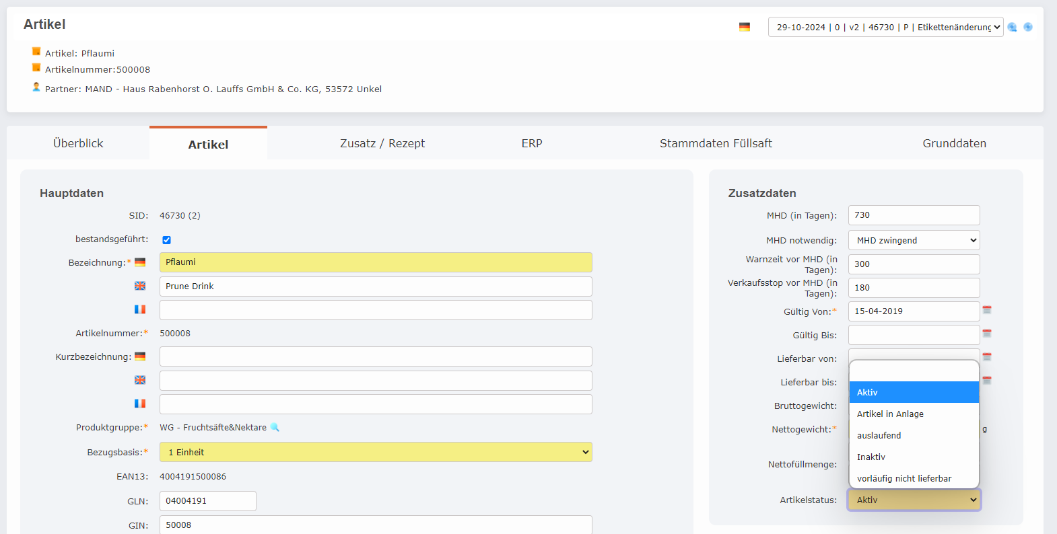This screenshot has width=1057, height=534.
Task: Uncheck the bestandsgeführt checkbox
Action: click(x=166, y=240)
